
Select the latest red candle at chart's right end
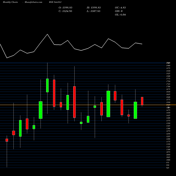pos(142,101)
